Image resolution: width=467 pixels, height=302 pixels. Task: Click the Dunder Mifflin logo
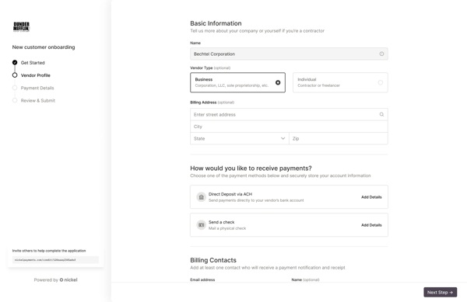coord(22,26)
